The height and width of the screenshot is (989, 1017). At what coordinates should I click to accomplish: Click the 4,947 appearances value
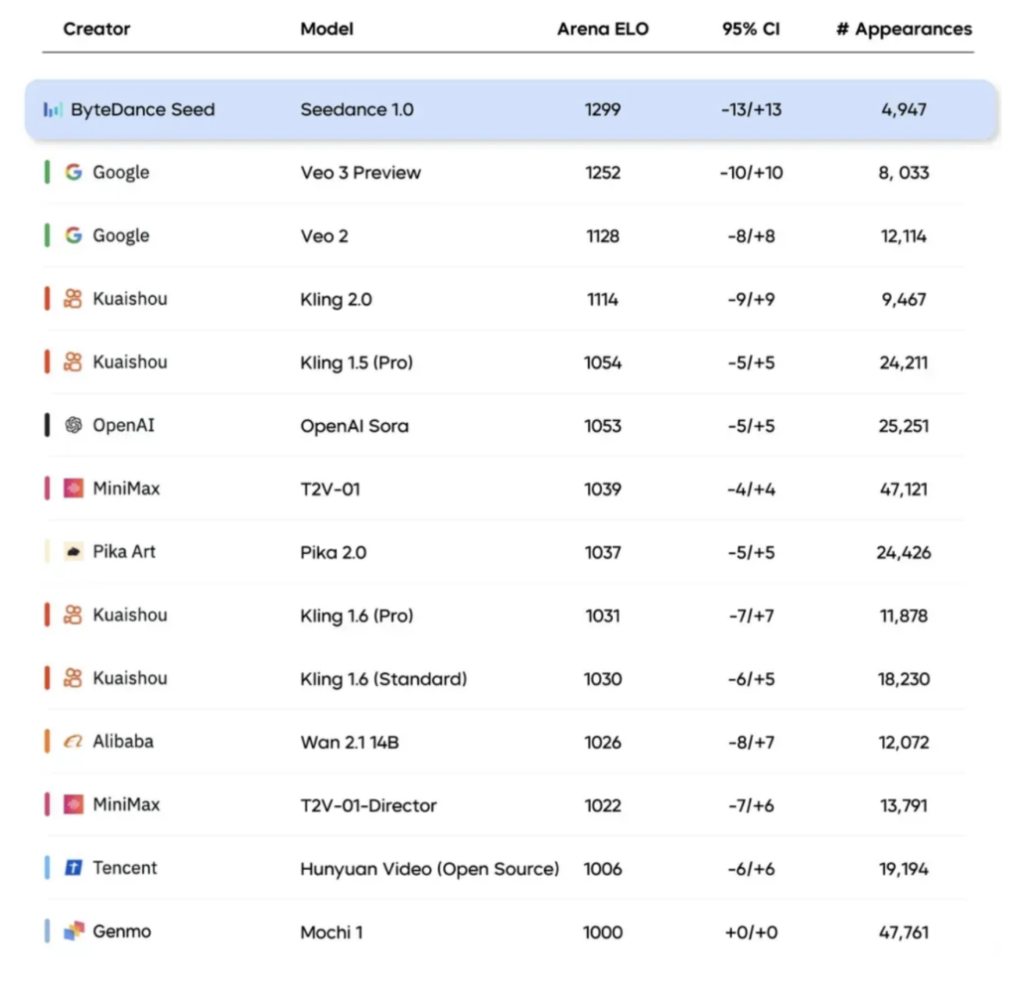pos(904,109)
